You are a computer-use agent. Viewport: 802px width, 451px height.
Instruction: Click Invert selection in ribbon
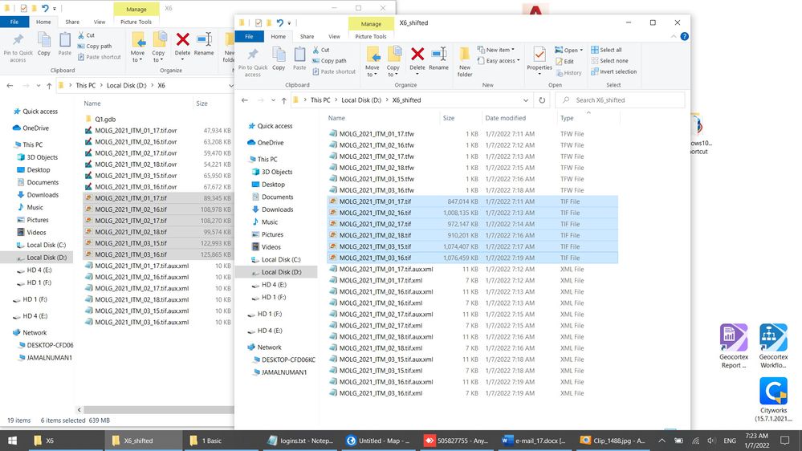(614, 71)
